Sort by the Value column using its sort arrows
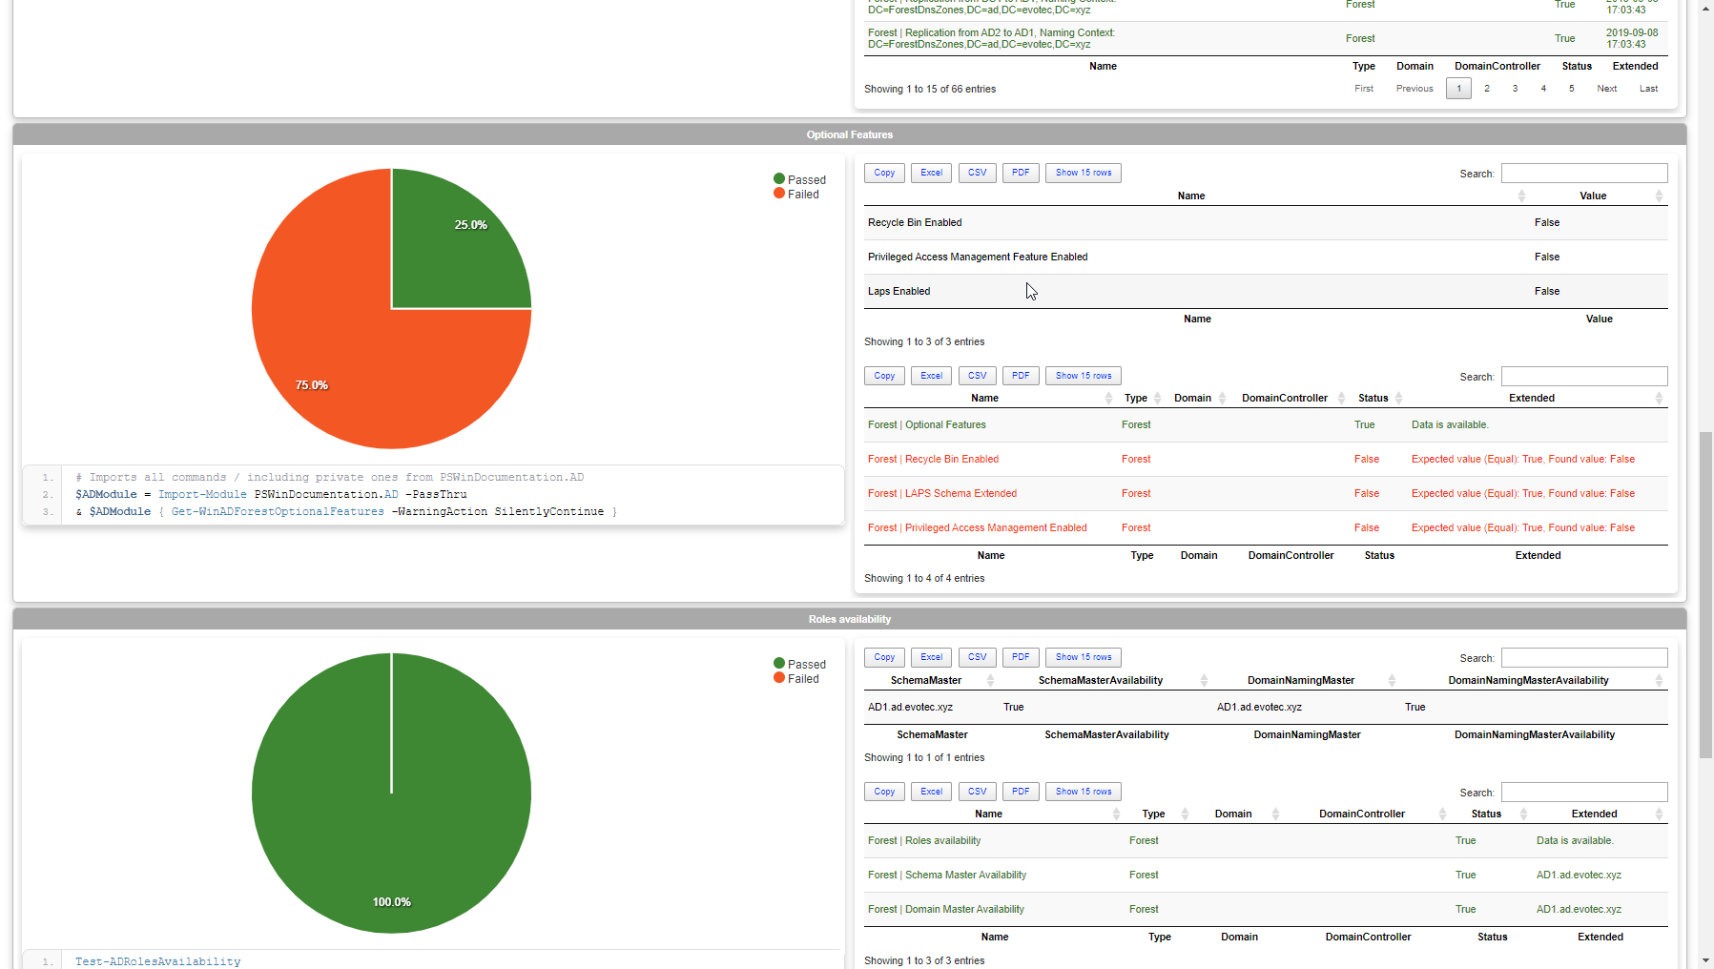Viewport: 1714px width, 969px height. (x=1659, y=196)
